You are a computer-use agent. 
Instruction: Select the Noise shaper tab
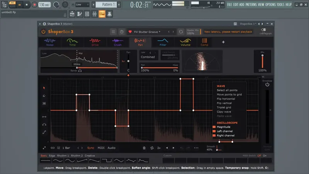[50, 42]
